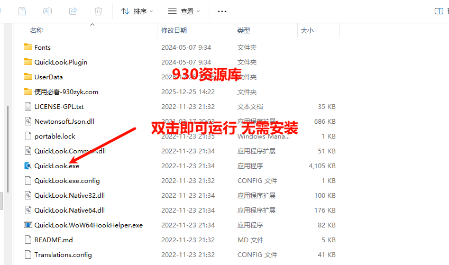Select the QuickLook.Common.dll file icon
The image size is (449, 265).
[28, 151]
